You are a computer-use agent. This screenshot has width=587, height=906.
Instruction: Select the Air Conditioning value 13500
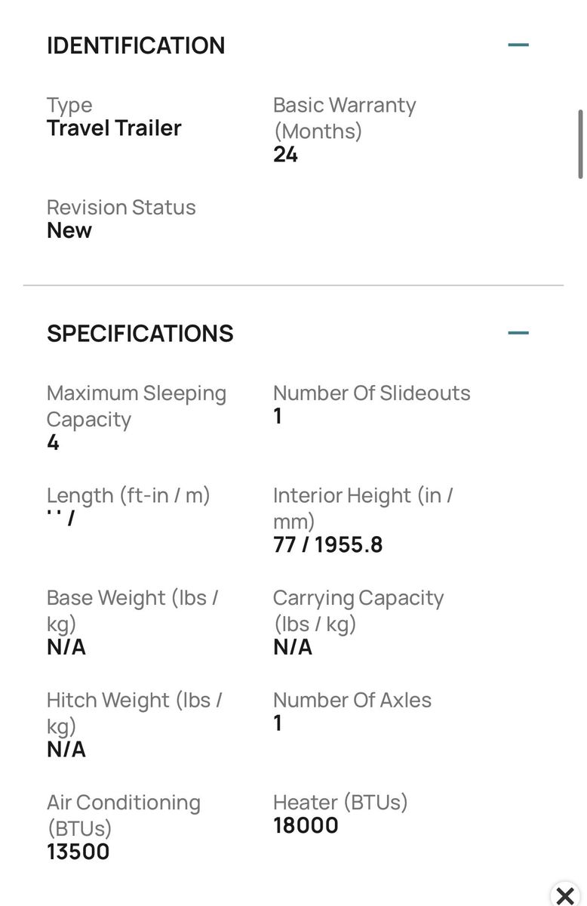point(78,852)
